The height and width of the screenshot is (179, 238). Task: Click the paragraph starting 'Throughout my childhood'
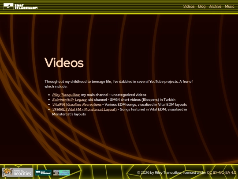(119, 84)
